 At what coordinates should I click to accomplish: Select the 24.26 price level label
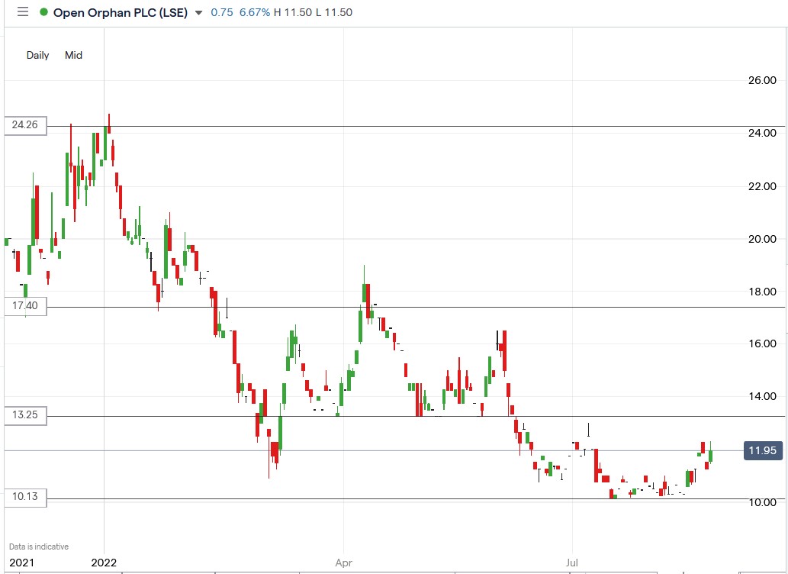pos(24,126)
